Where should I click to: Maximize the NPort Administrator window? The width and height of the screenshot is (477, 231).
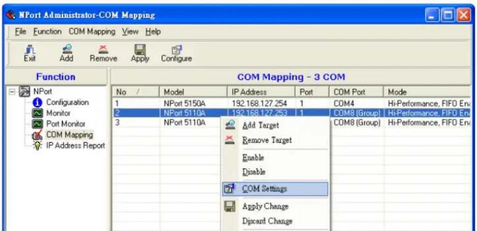(448, 16)
